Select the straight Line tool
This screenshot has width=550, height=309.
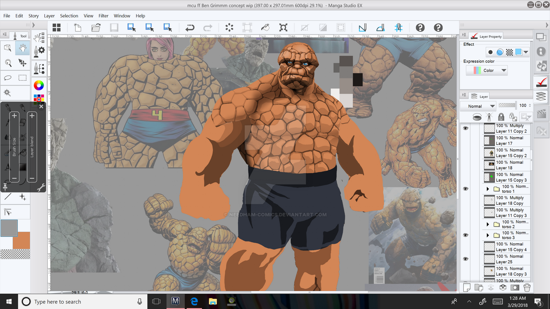(8, 197)
